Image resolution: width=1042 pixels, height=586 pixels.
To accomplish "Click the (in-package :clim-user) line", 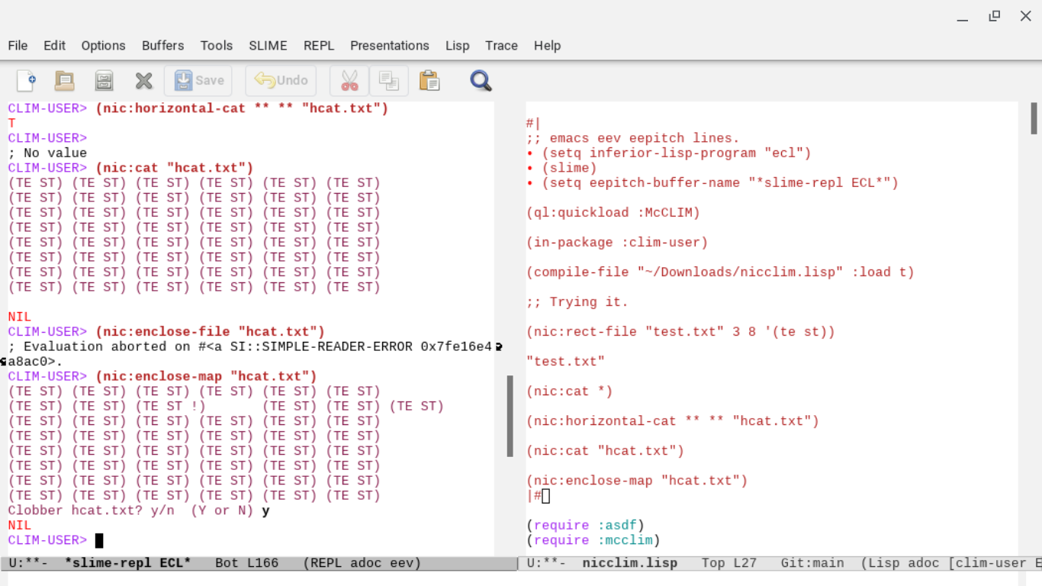I will [x=616, y=243].
